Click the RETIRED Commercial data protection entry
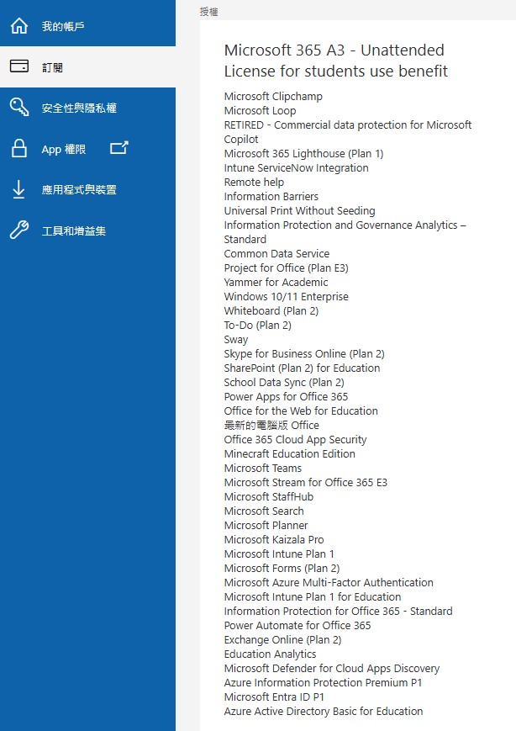 click(x=347, y=132)
